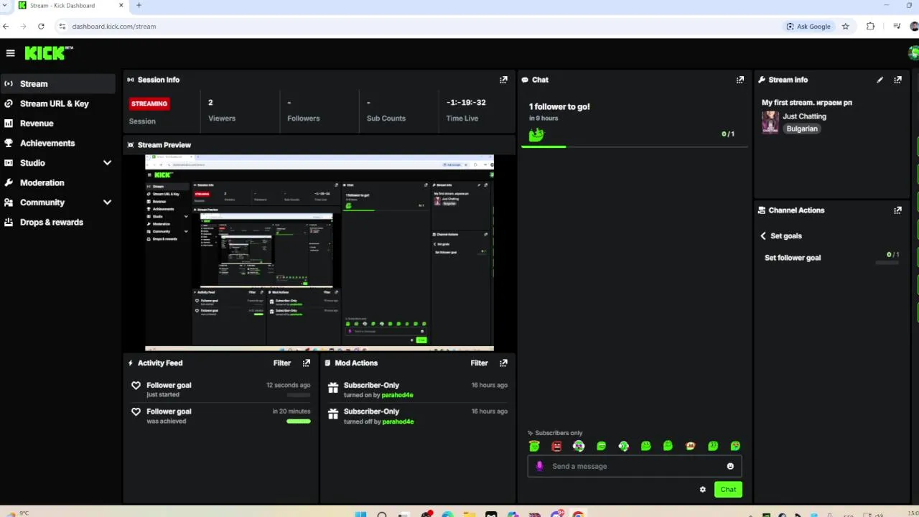Insert the angel halo Kick emote
919x517 pixels.
(x=534, y=446)
